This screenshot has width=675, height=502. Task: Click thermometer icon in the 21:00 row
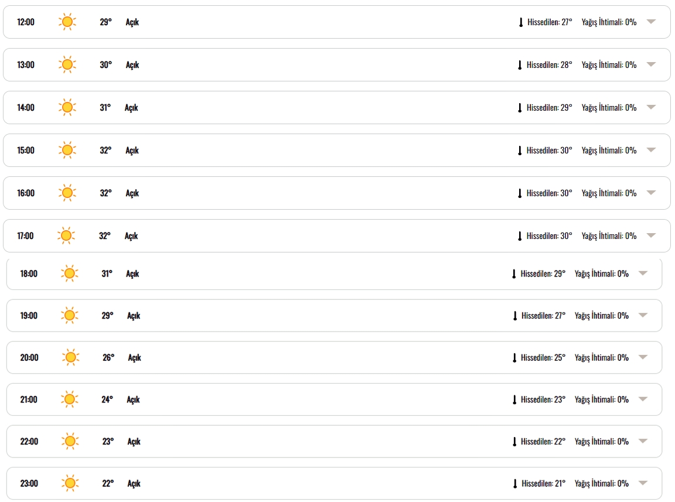pyautogui.click(x=514, y=399)
